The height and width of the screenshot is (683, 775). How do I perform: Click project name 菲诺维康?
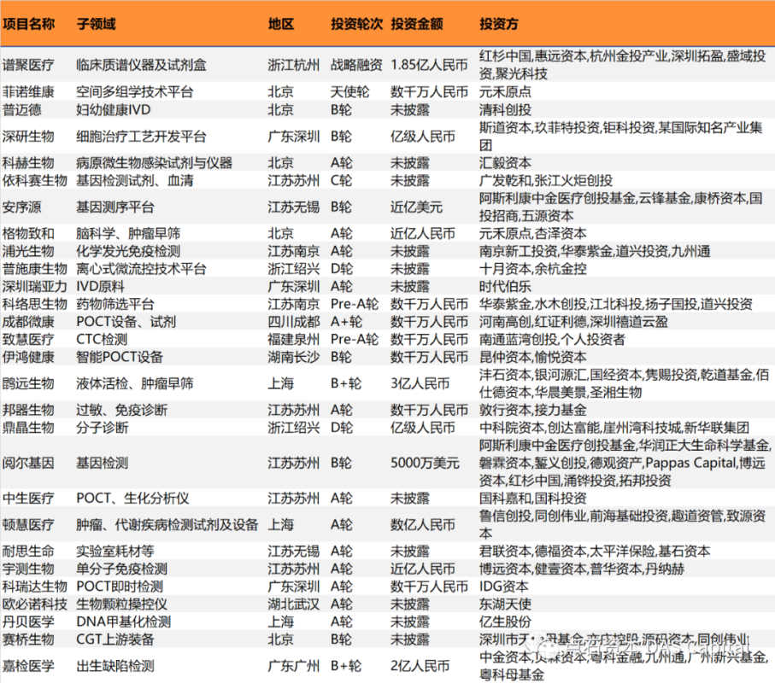tap(28, 92)
